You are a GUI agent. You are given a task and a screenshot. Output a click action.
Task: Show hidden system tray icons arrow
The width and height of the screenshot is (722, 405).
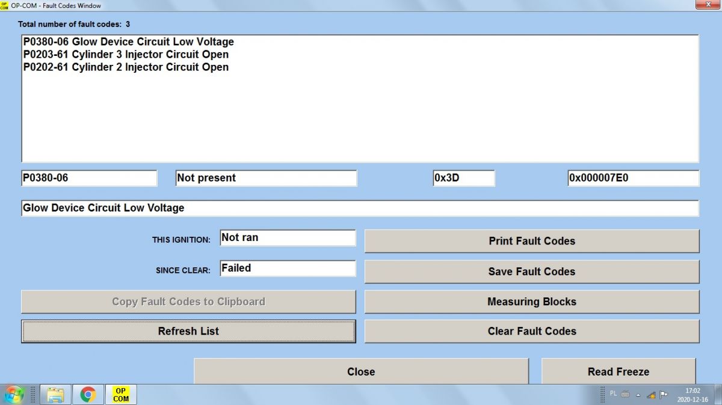point(638,395)
